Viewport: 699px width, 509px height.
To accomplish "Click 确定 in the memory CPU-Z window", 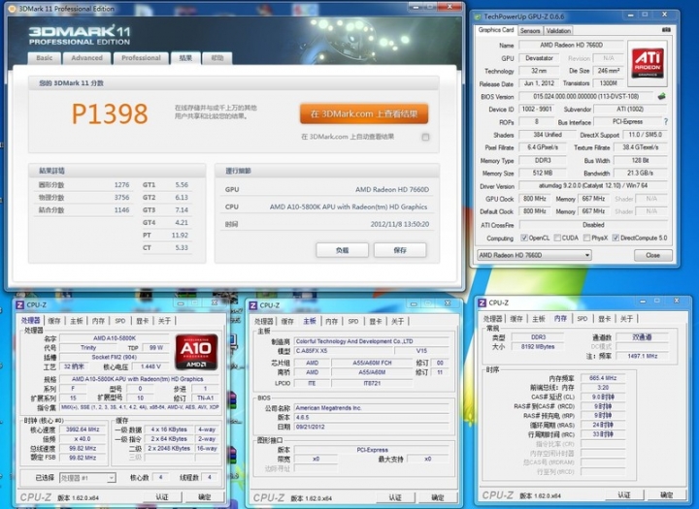I will point(666,494).
